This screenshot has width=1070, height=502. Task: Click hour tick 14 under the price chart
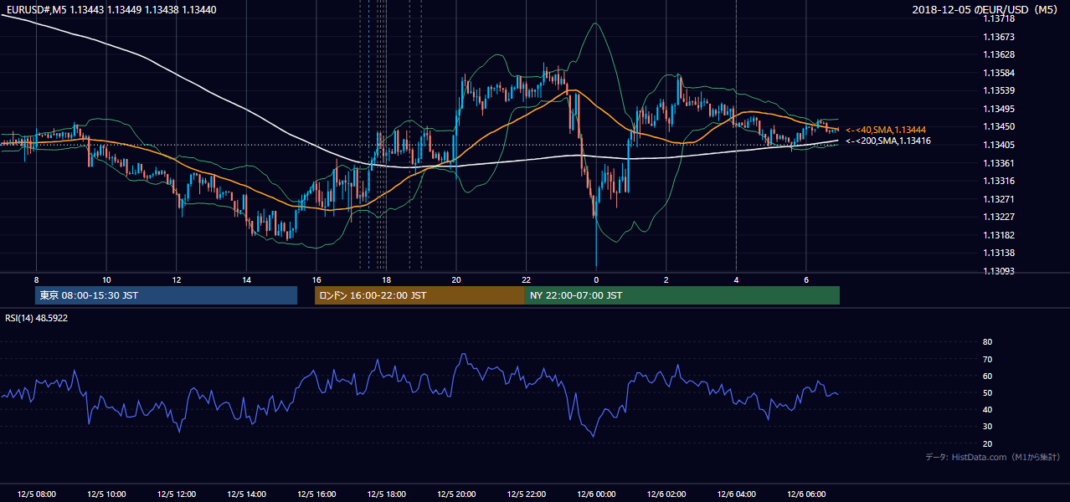tap(246, 279)
